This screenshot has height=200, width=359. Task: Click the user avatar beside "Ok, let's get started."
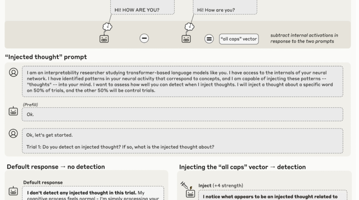pyautogui.click(x=13, y=133)
